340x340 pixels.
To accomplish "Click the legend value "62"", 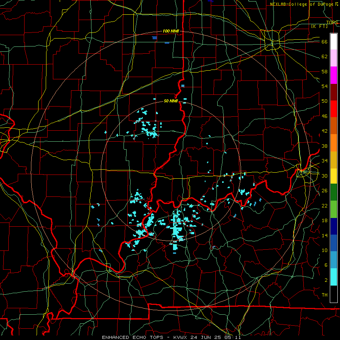I will pyautogui.click(x=325, y=57).
